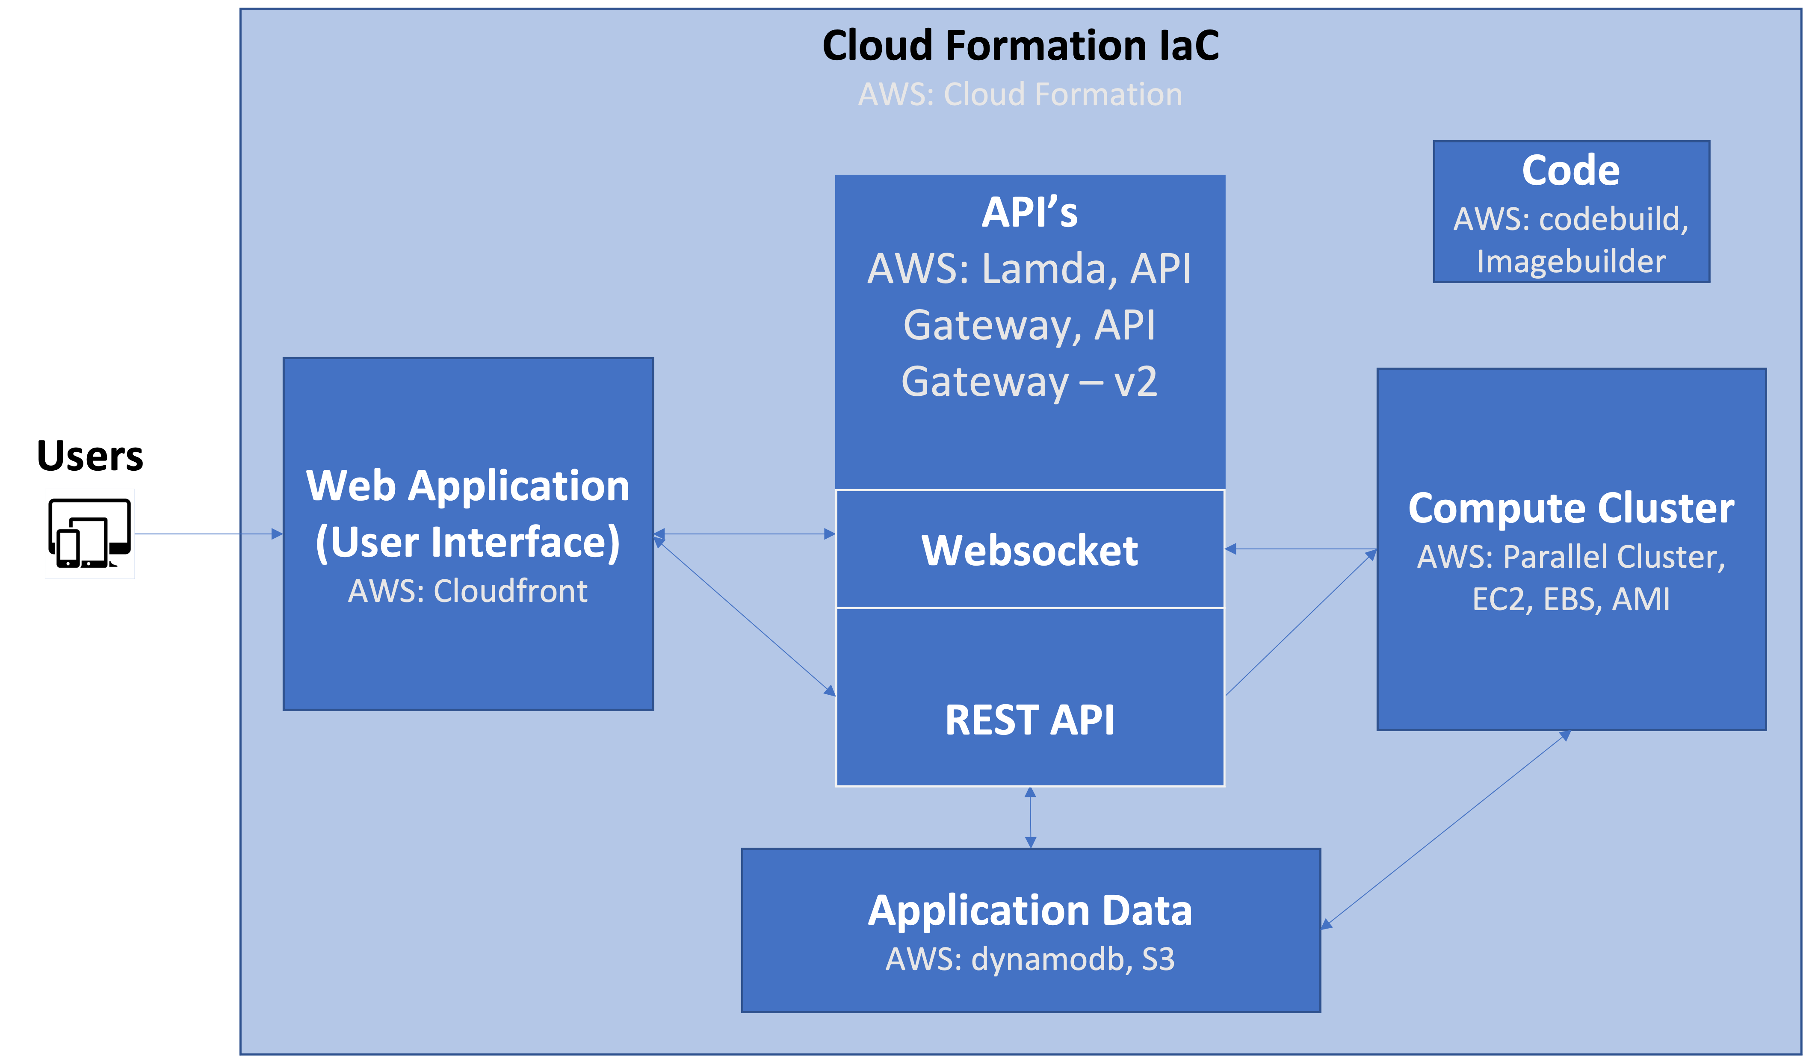Select the "Users" label above the devices
Screen dimensions: 1803x1056
point(90,456)
